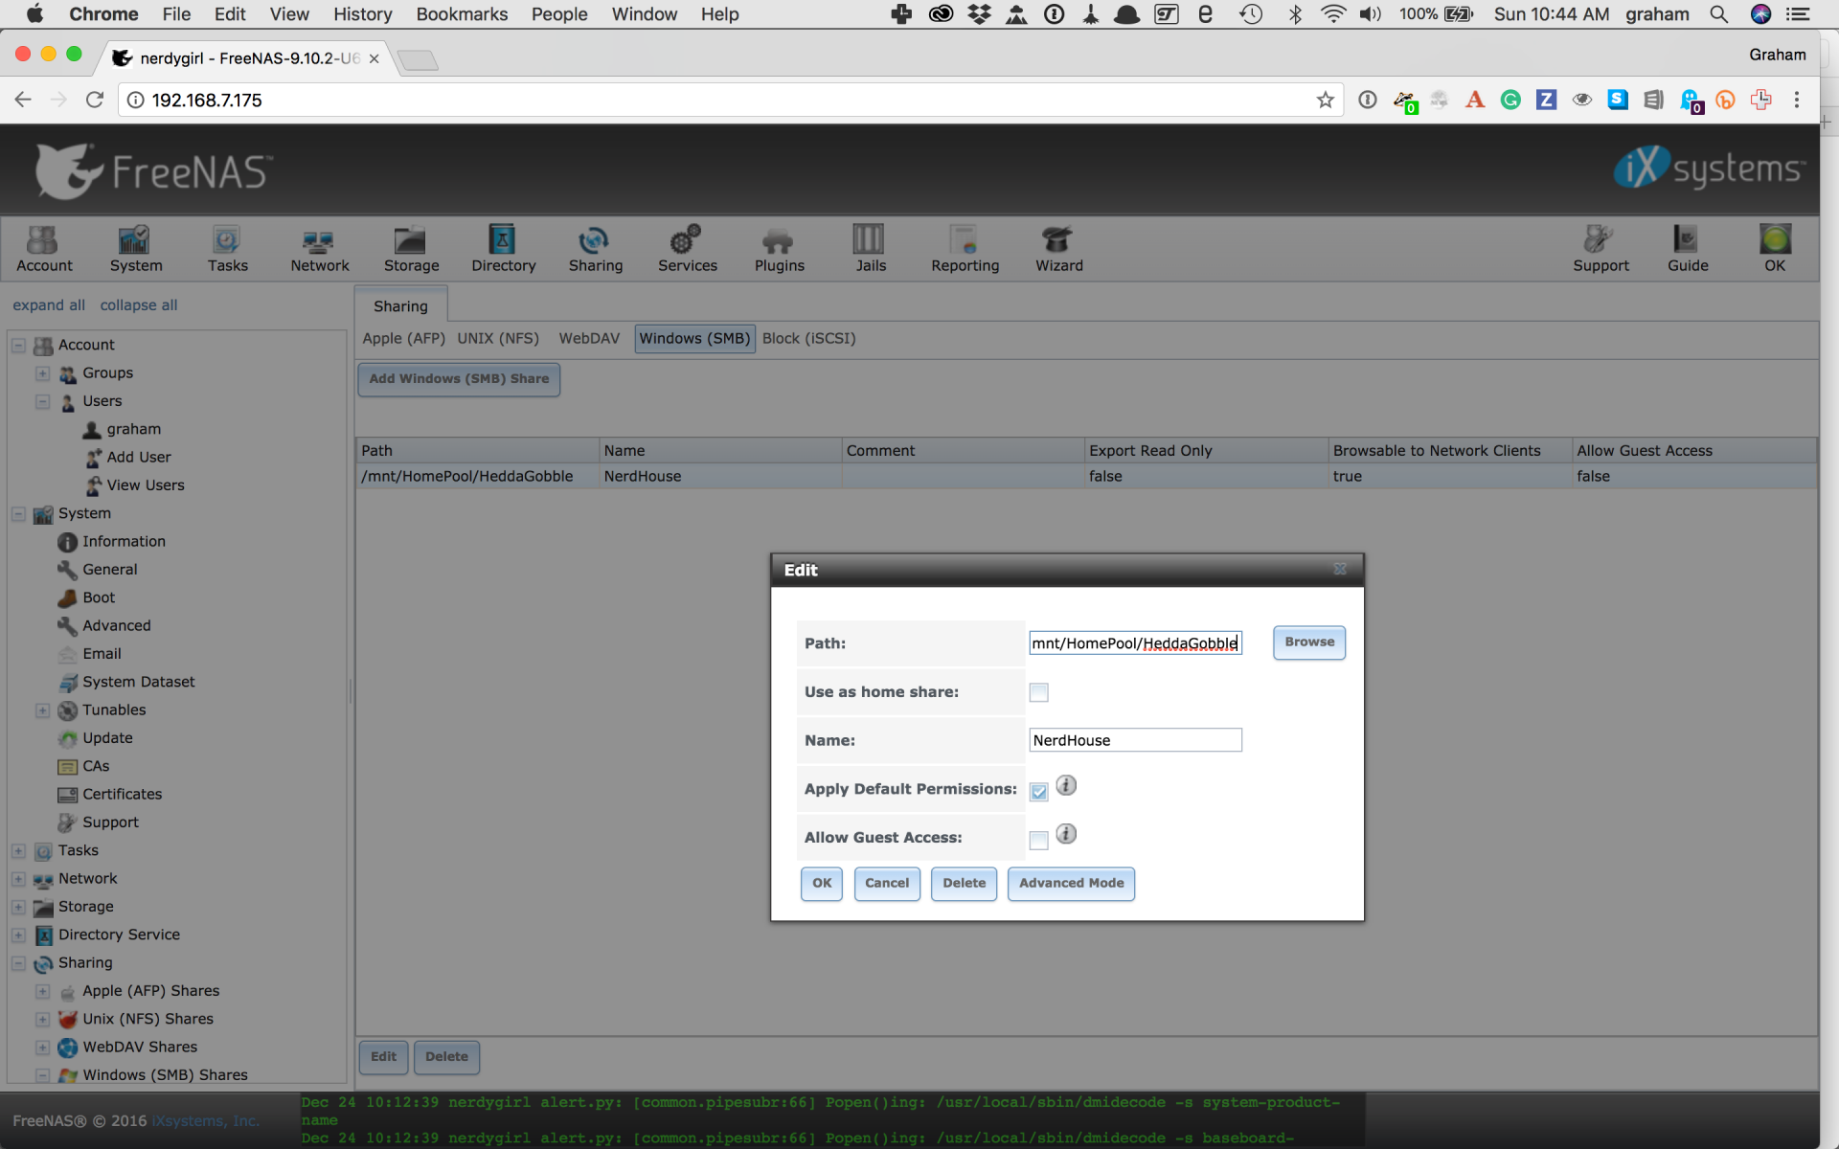Open the Sharing toolbar icon
The height and width of the screenshot is (1149, 1839).
click(595, 249)
